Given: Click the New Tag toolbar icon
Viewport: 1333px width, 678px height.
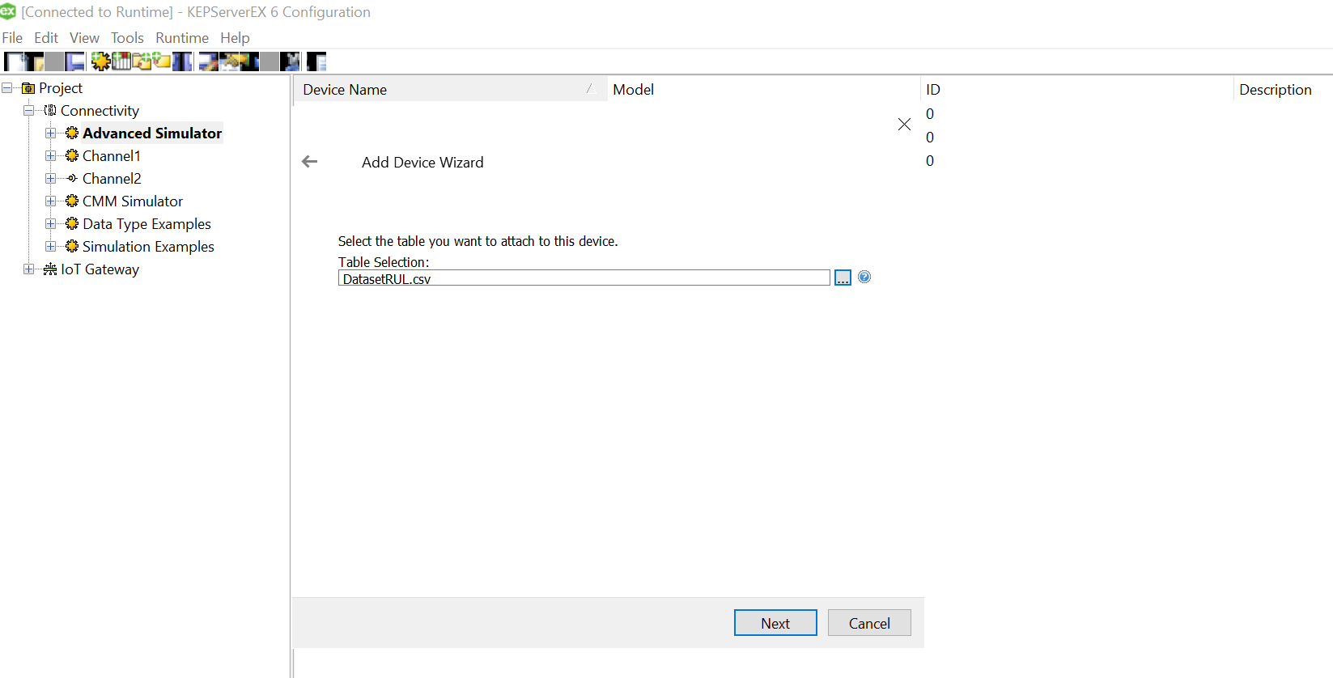Looking at the screenshot, I should [x=162, y=61].
